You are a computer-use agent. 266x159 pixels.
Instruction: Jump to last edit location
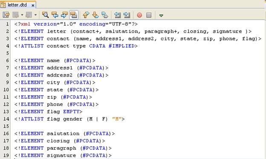(6, 15)
